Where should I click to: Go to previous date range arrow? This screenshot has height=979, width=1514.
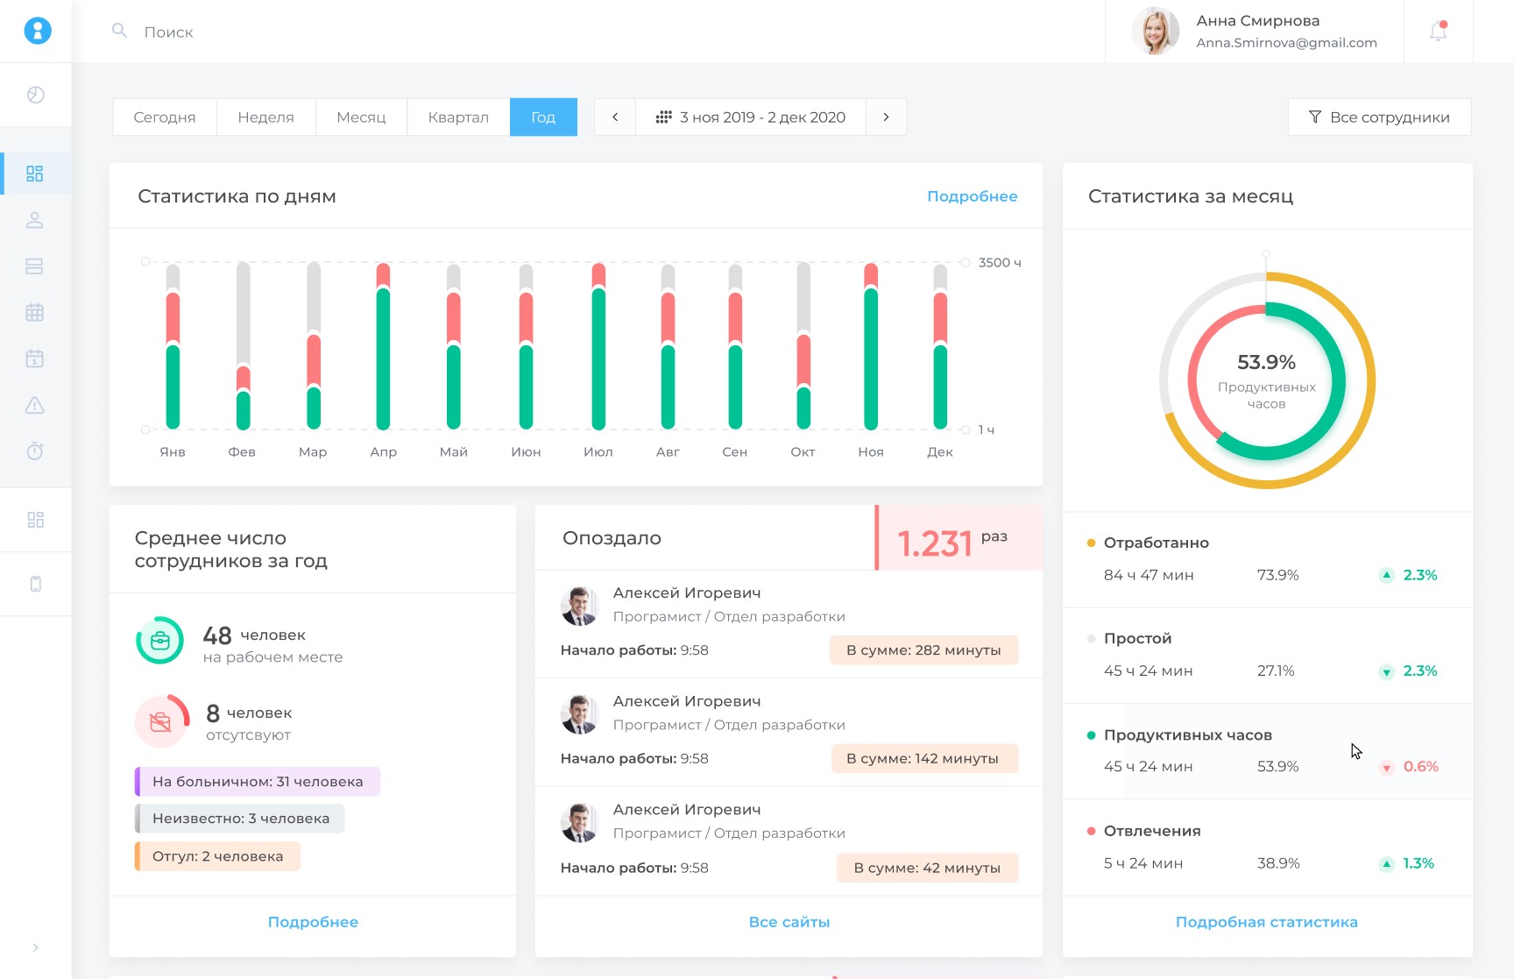click(615, 117)
